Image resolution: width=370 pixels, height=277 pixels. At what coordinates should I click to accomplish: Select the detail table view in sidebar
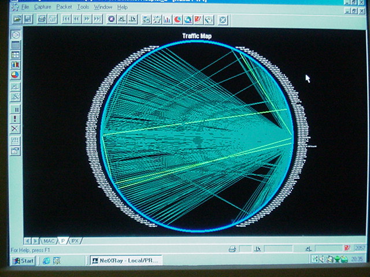tap(16, 55)
